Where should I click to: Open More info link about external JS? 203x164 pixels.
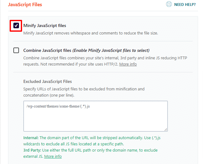pos(53,156)
